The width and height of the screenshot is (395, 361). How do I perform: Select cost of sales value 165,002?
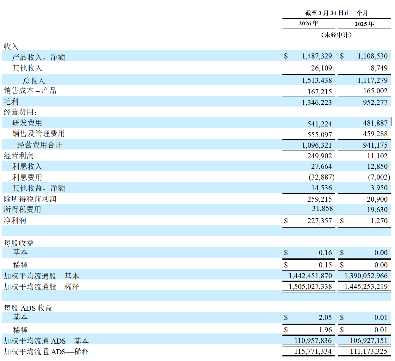click(375, 91)
